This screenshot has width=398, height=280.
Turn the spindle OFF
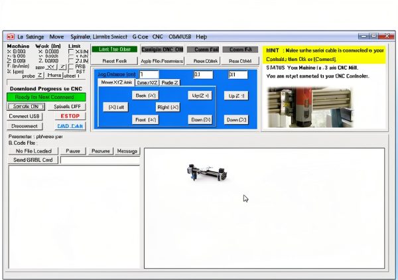67,106
